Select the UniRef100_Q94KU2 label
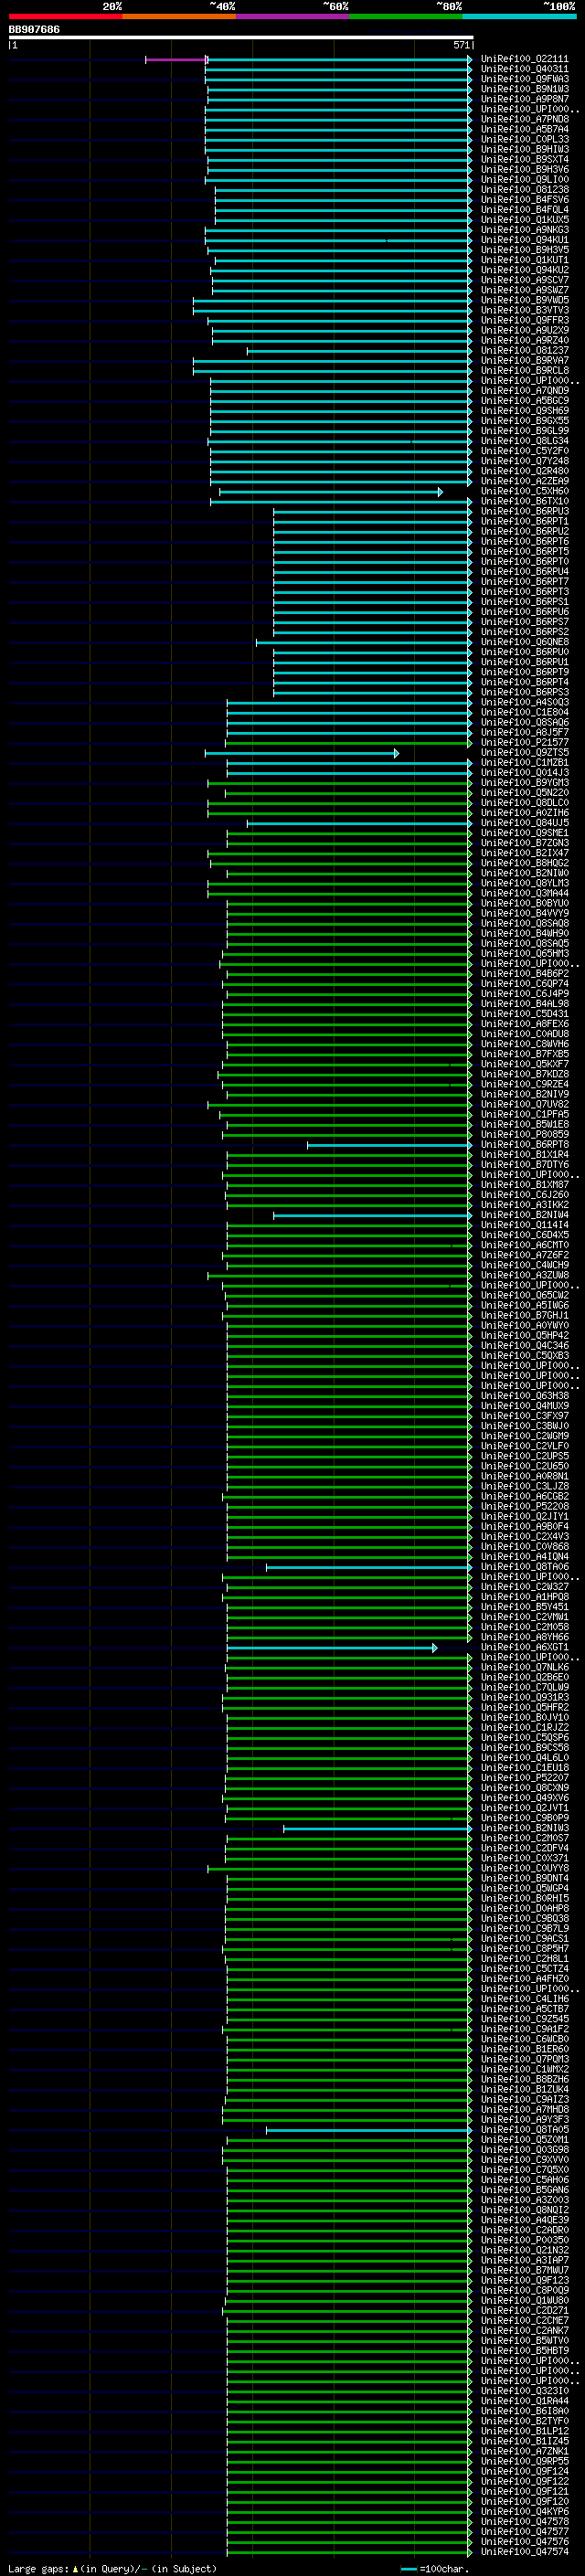Screen dimensions: 585x2576 pyautogui.click(x=524, y=270)
